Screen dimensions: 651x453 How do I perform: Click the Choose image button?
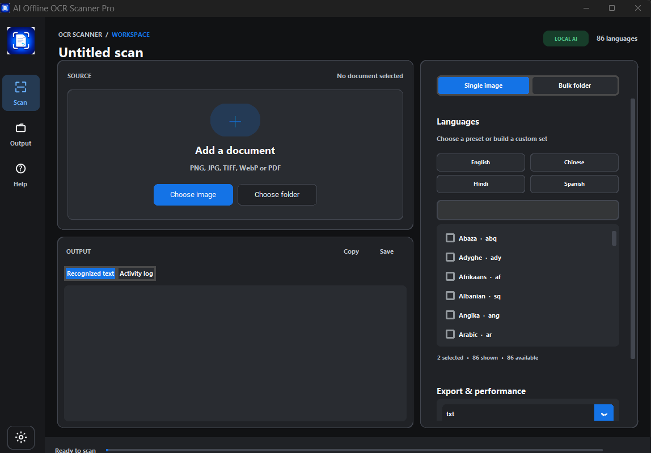[193, 195]
